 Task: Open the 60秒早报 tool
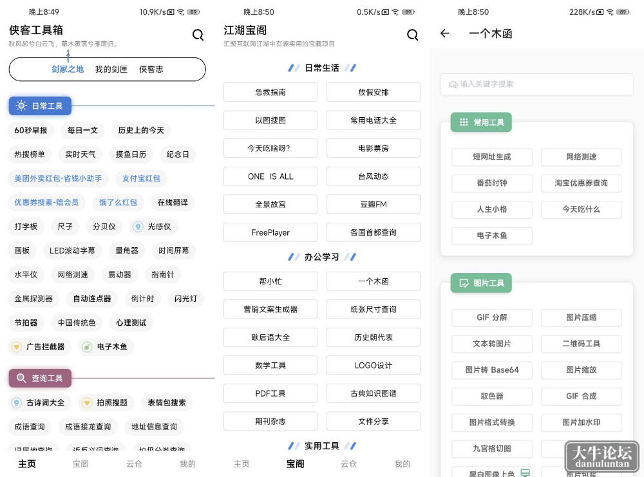pos(31,131)
